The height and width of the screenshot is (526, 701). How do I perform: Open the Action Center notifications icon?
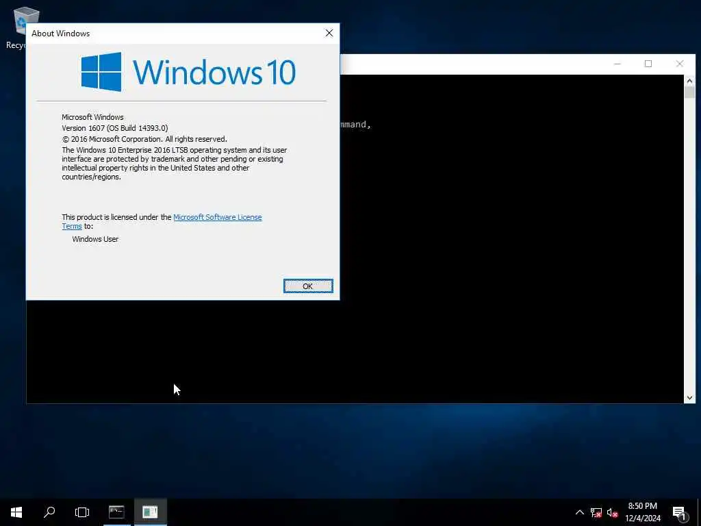pyautogui.click(x=680, y=512)
